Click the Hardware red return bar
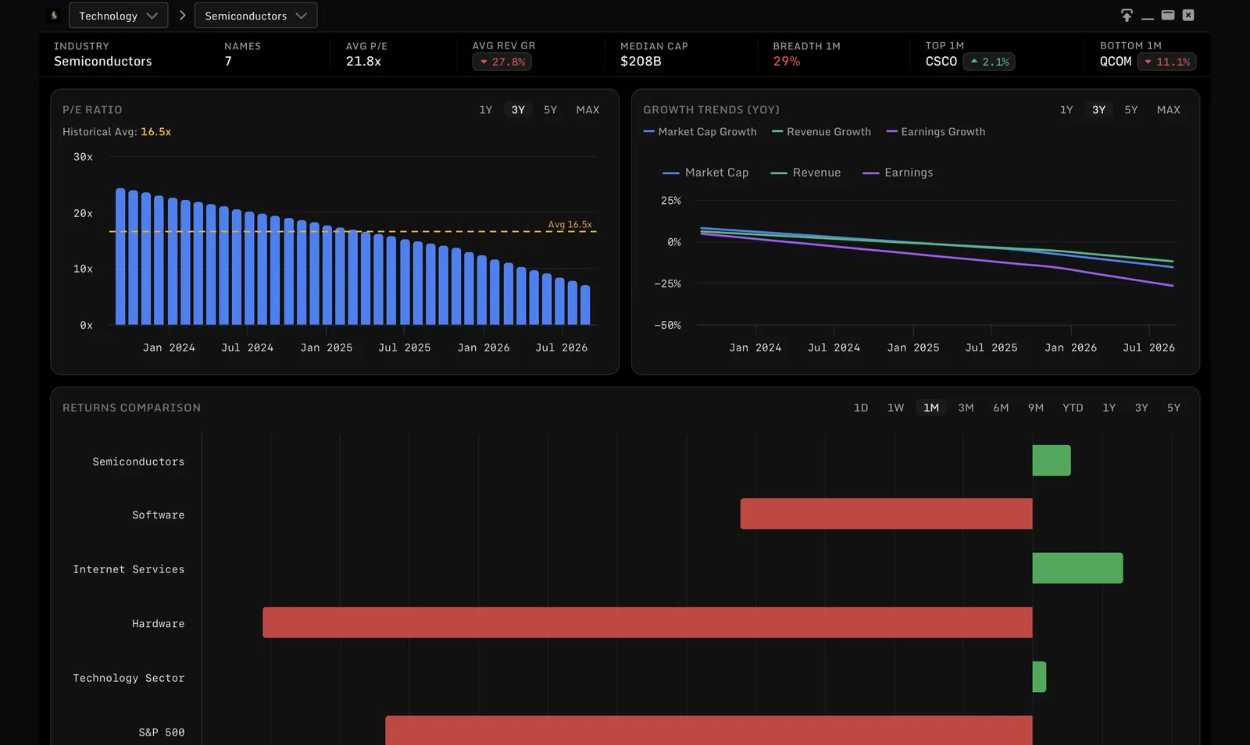The height and width of the screenshot is (745, 1250). (648, 622)
